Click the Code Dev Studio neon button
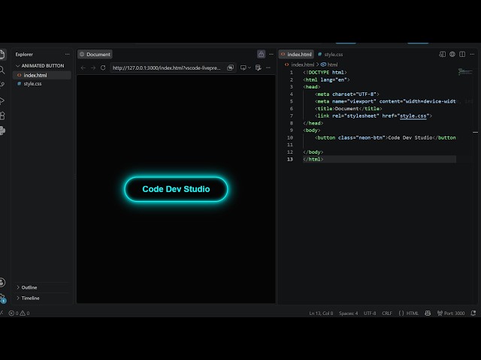This screenshot has width=481, height=360. pos(176,189)
